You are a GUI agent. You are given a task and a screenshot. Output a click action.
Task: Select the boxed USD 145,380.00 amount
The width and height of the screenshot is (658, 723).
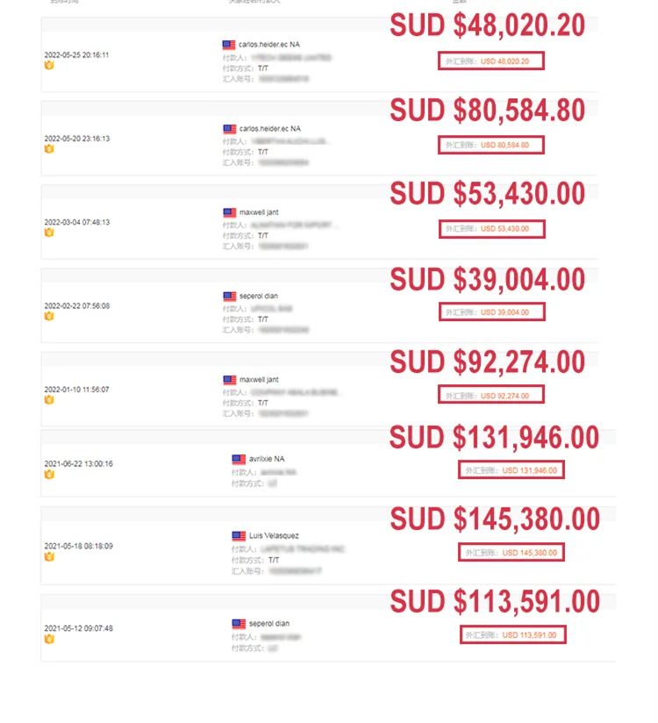pos(512,553)
